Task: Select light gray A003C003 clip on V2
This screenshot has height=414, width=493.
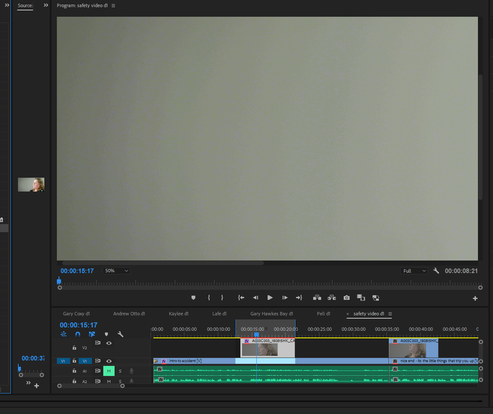Action: coord(268,348)
